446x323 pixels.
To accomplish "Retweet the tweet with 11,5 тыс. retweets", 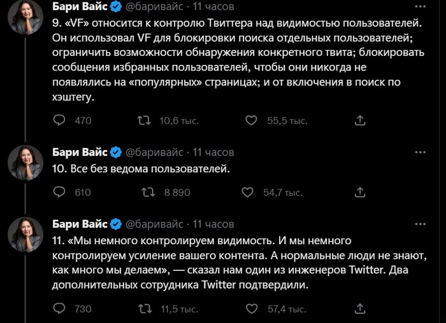I will (x=145, y=308).
